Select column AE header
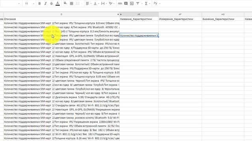Viewport: 252px width, 141px height. click(139, 14)
